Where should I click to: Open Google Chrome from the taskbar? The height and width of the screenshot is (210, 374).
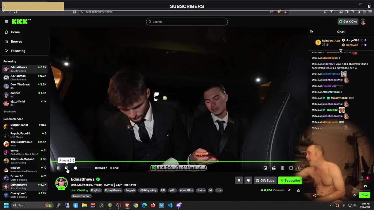pyautogui.click(x=136, y=205)
